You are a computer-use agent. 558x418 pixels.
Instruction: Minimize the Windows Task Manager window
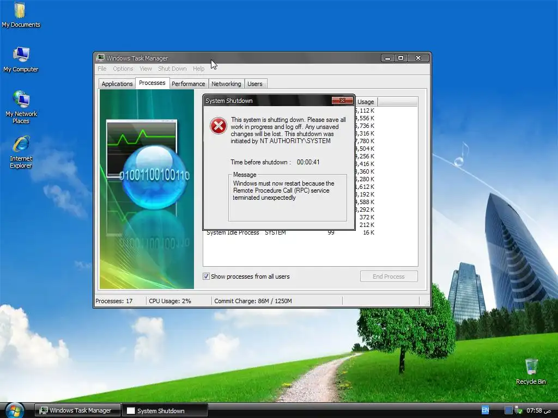point(387,58)
